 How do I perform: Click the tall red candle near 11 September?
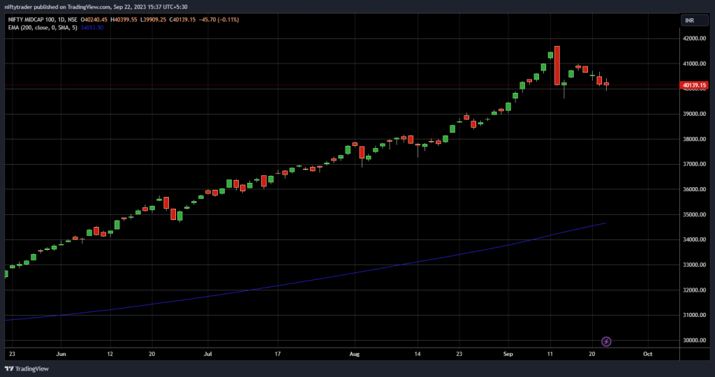pyautogui.click(x=557, y=66)
